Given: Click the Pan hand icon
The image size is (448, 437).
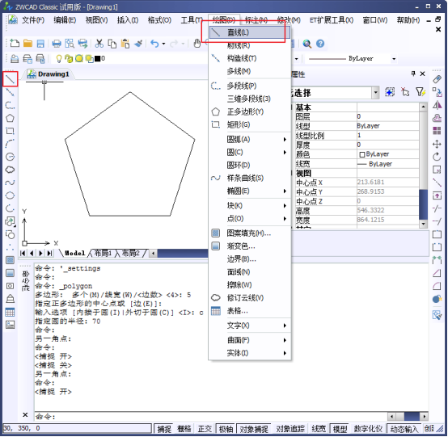Looking at the screenshot, I should point(197,44).
